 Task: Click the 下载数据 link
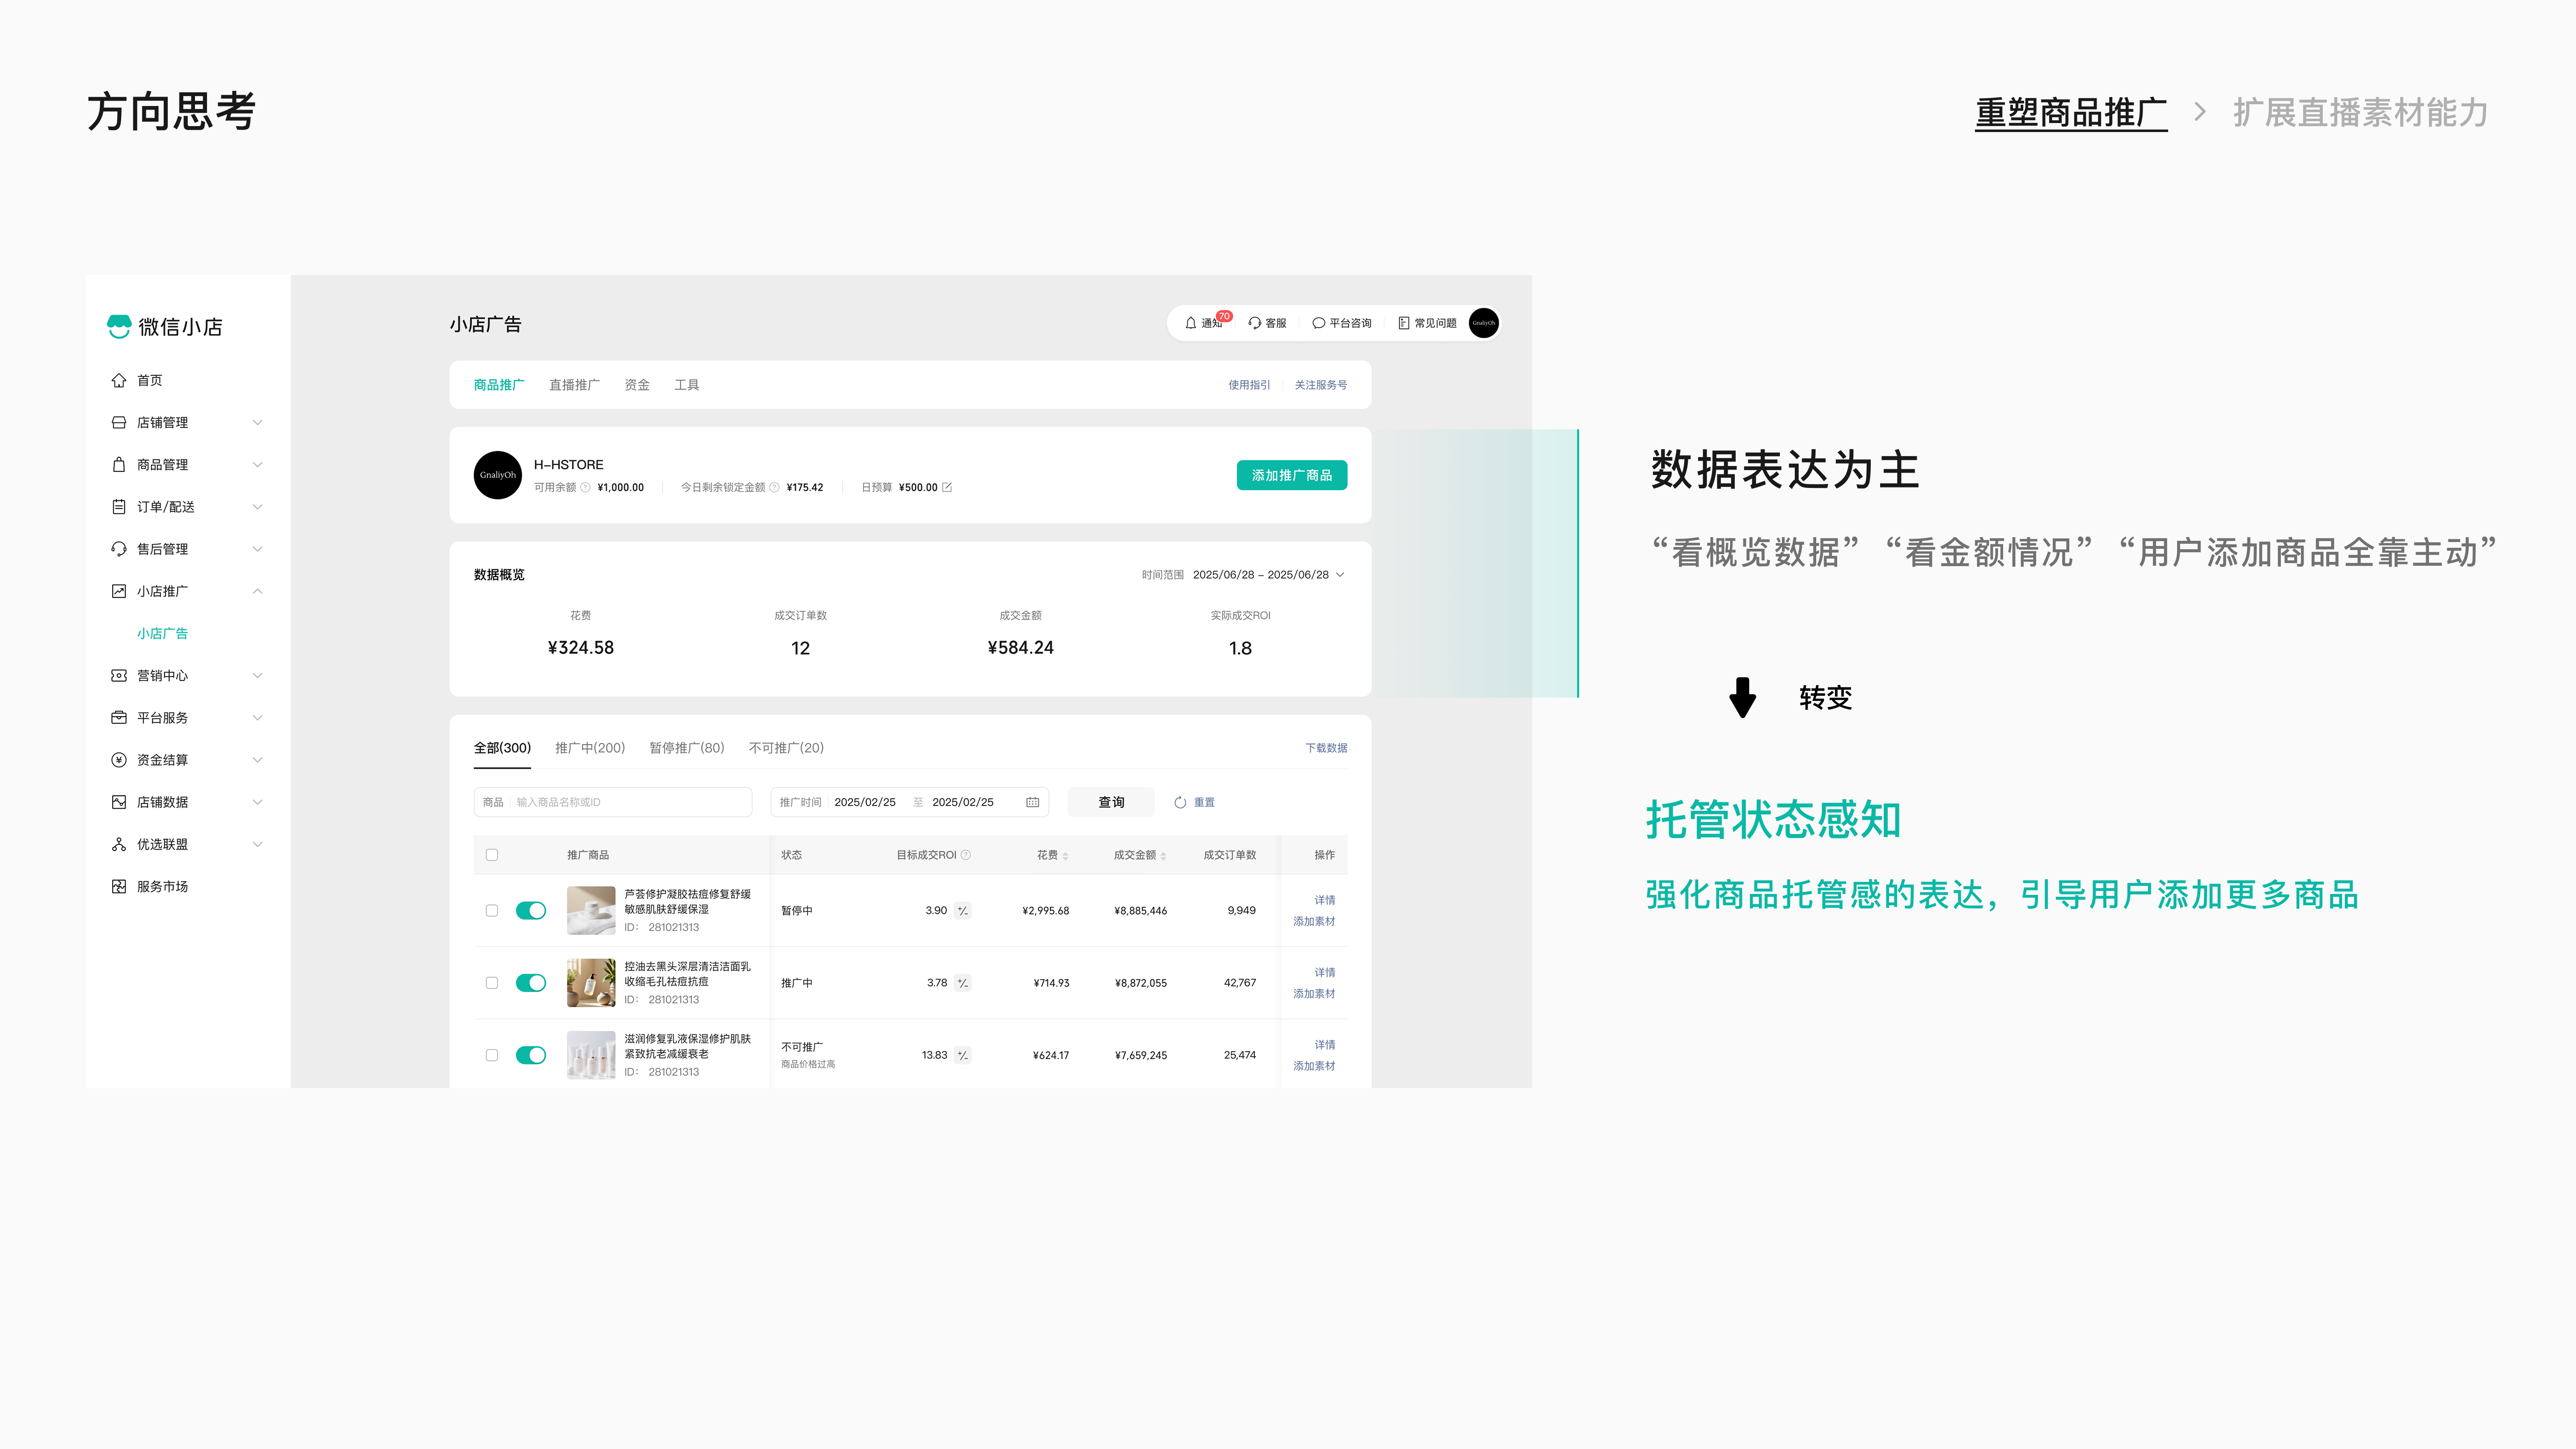pyautogui.click(x=1326, y=748)
